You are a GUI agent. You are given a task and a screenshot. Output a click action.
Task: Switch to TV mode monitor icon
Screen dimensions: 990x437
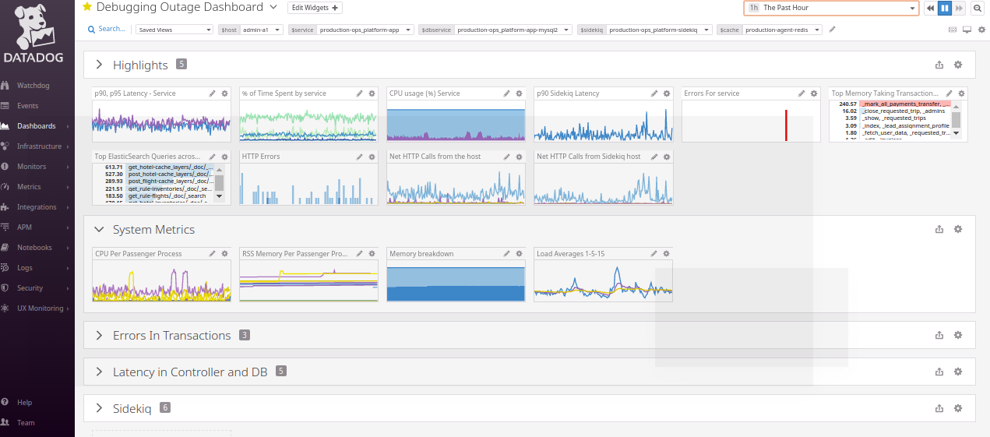click(x=967, y=30)
